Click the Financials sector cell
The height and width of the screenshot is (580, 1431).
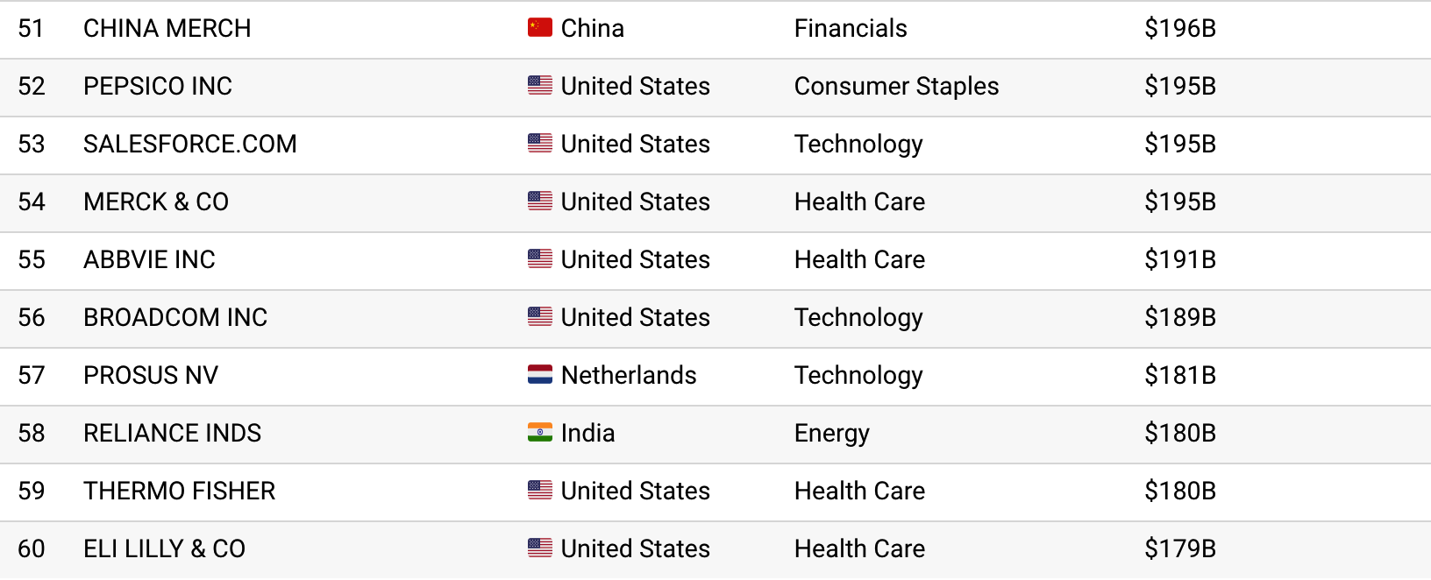[x=851, y=28]
